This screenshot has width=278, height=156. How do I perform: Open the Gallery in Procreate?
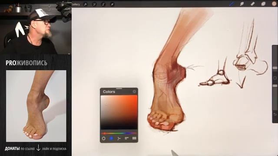click(76, 4)
